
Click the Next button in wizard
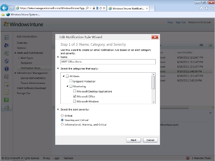click(x=134, y=140)
